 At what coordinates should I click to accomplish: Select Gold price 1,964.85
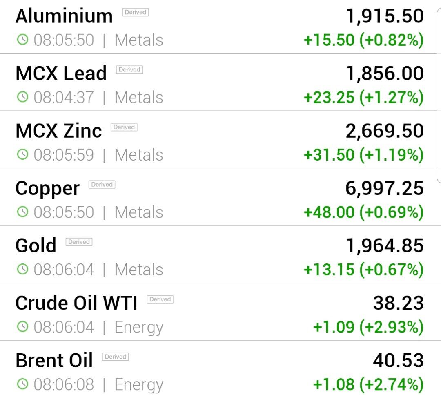coord(384,246)
